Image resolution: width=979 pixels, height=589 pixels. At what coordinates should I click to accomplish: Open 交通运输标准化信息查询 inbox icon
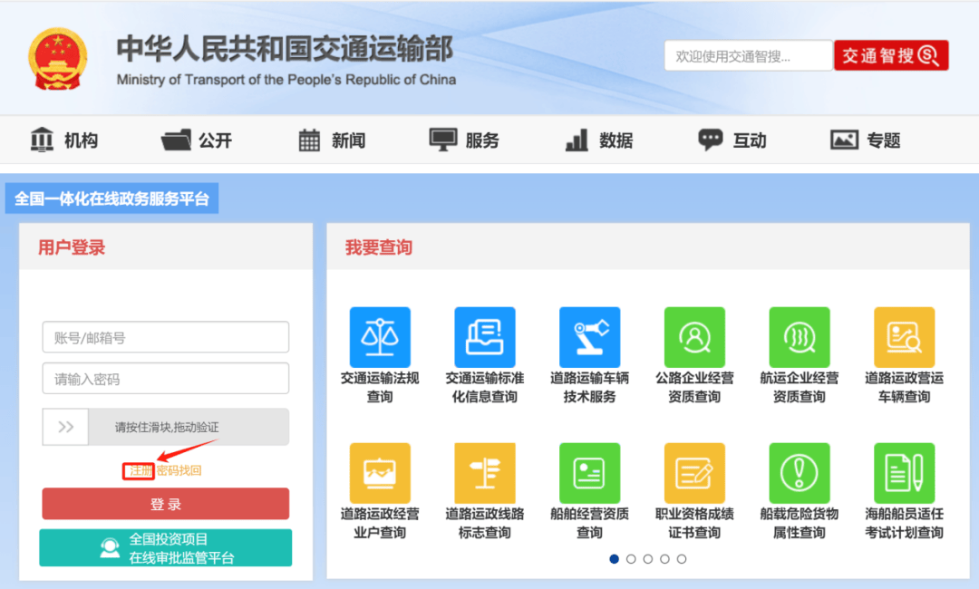(484, 337)
